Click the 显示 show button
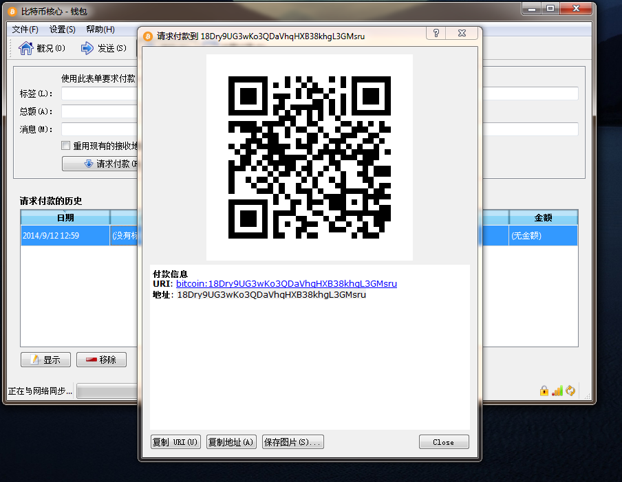Image resolution: width=622 pixels, height=482 pixels. coord(45,360)
